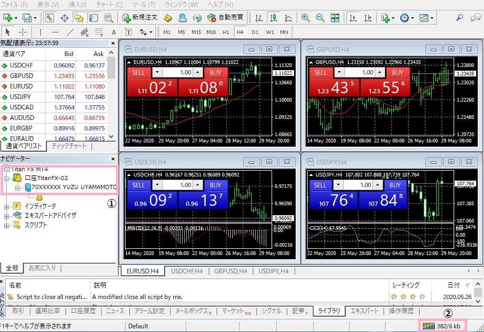The width and height of the screenshot is (484, 332).
Task: Switch chart to bar chart type
Action: 258,18
